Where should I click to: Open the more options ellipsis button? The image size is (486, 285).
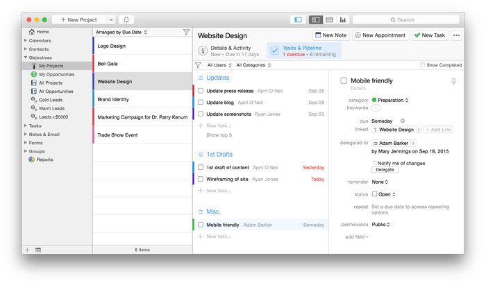point(456,35)
